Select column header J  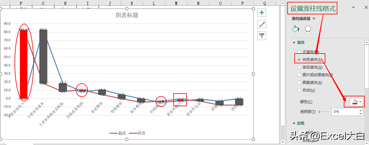click(110, 3)
